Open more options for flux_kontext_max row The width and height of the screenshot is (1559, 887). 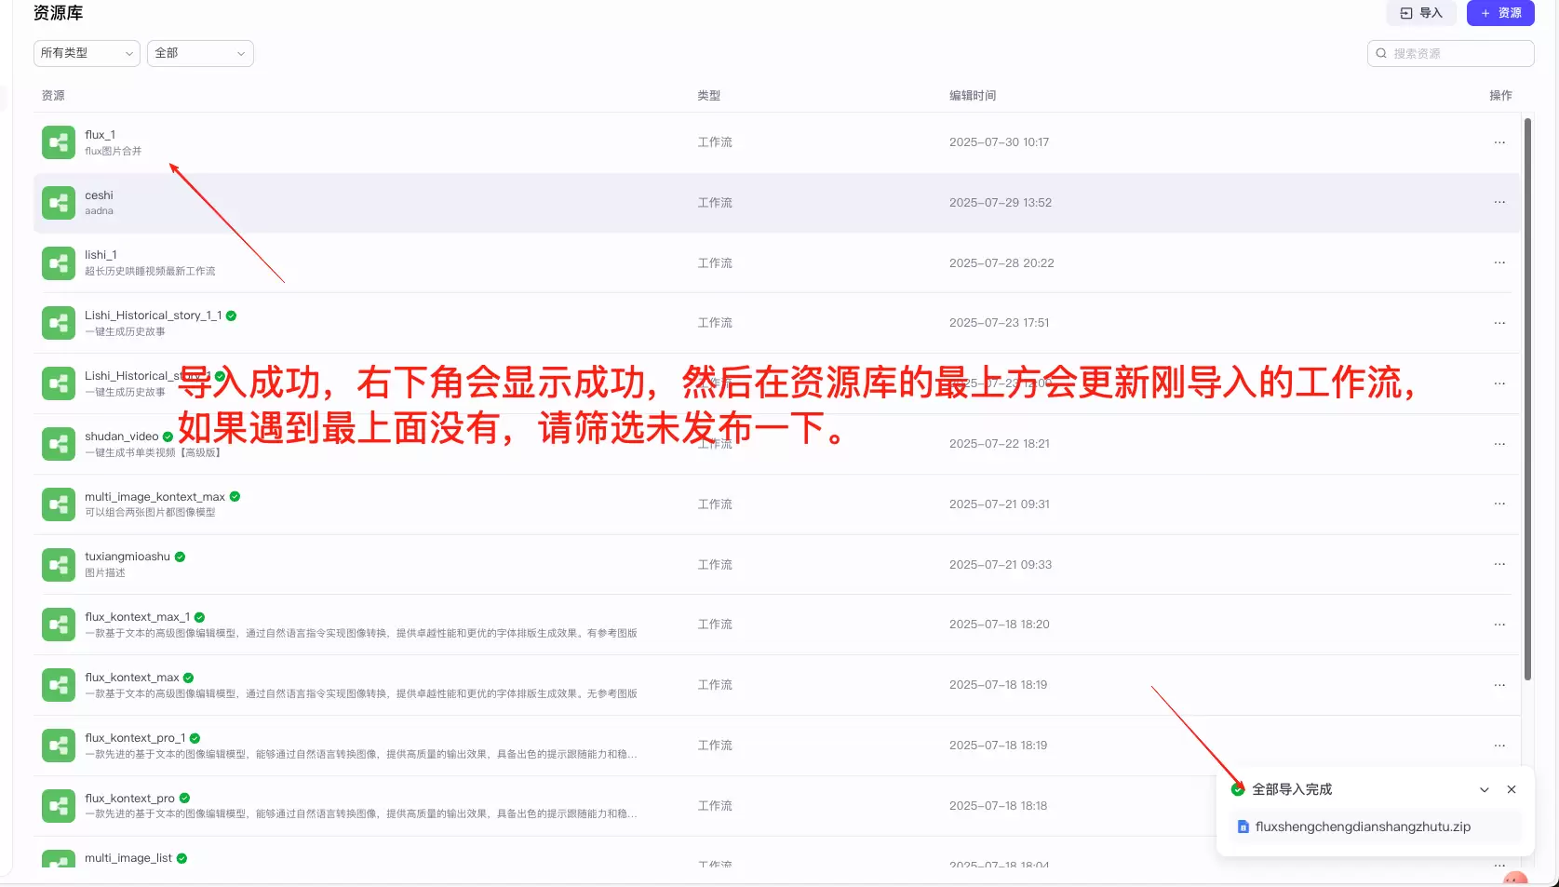pyautogui.click(x=1499, y=685)
